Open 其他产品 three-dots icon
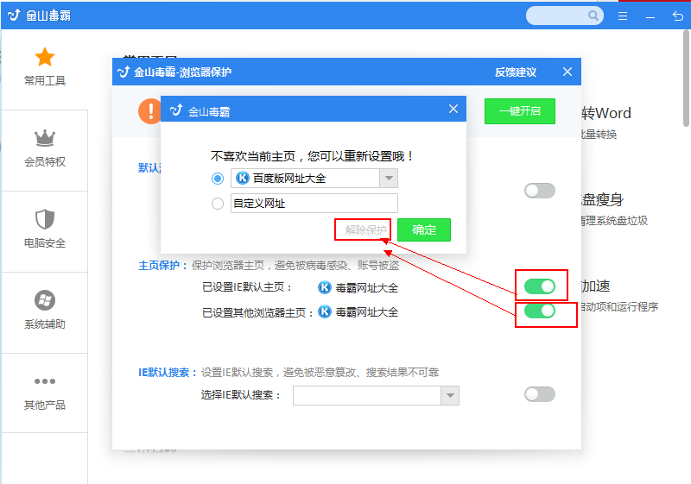 click(x=45, y=381)
